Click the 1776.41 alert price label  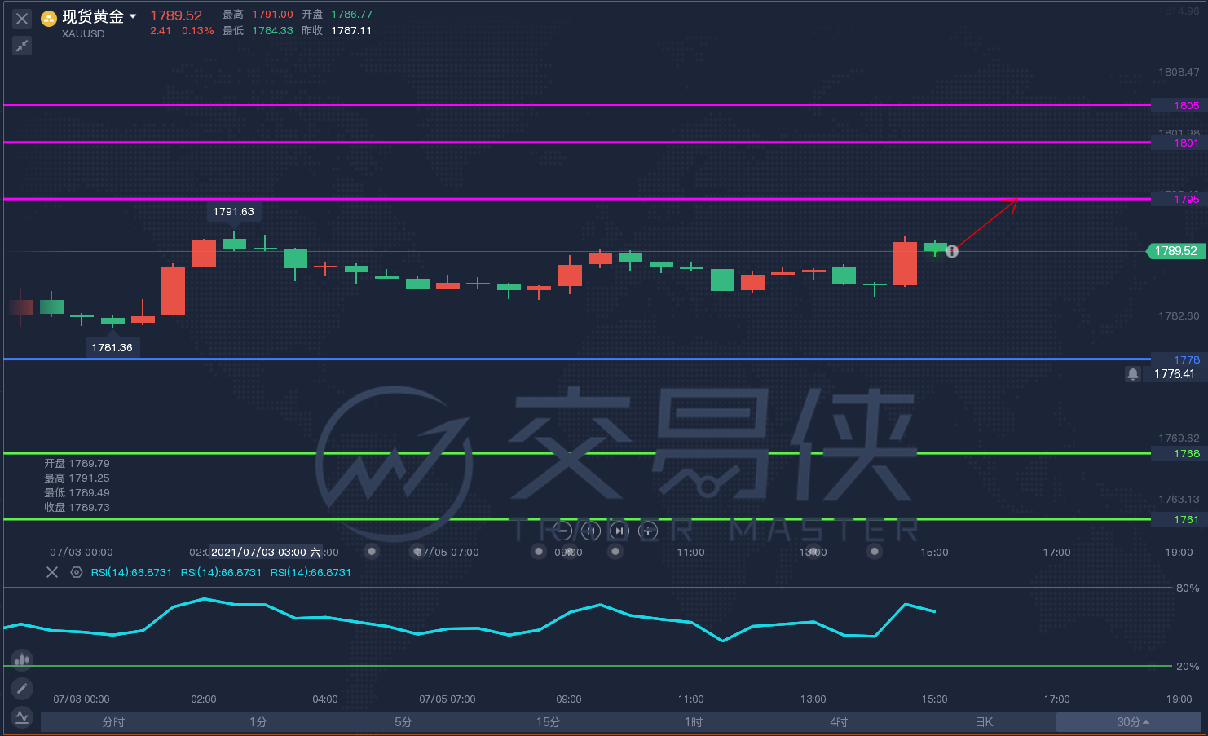[x=1174, y=374]
